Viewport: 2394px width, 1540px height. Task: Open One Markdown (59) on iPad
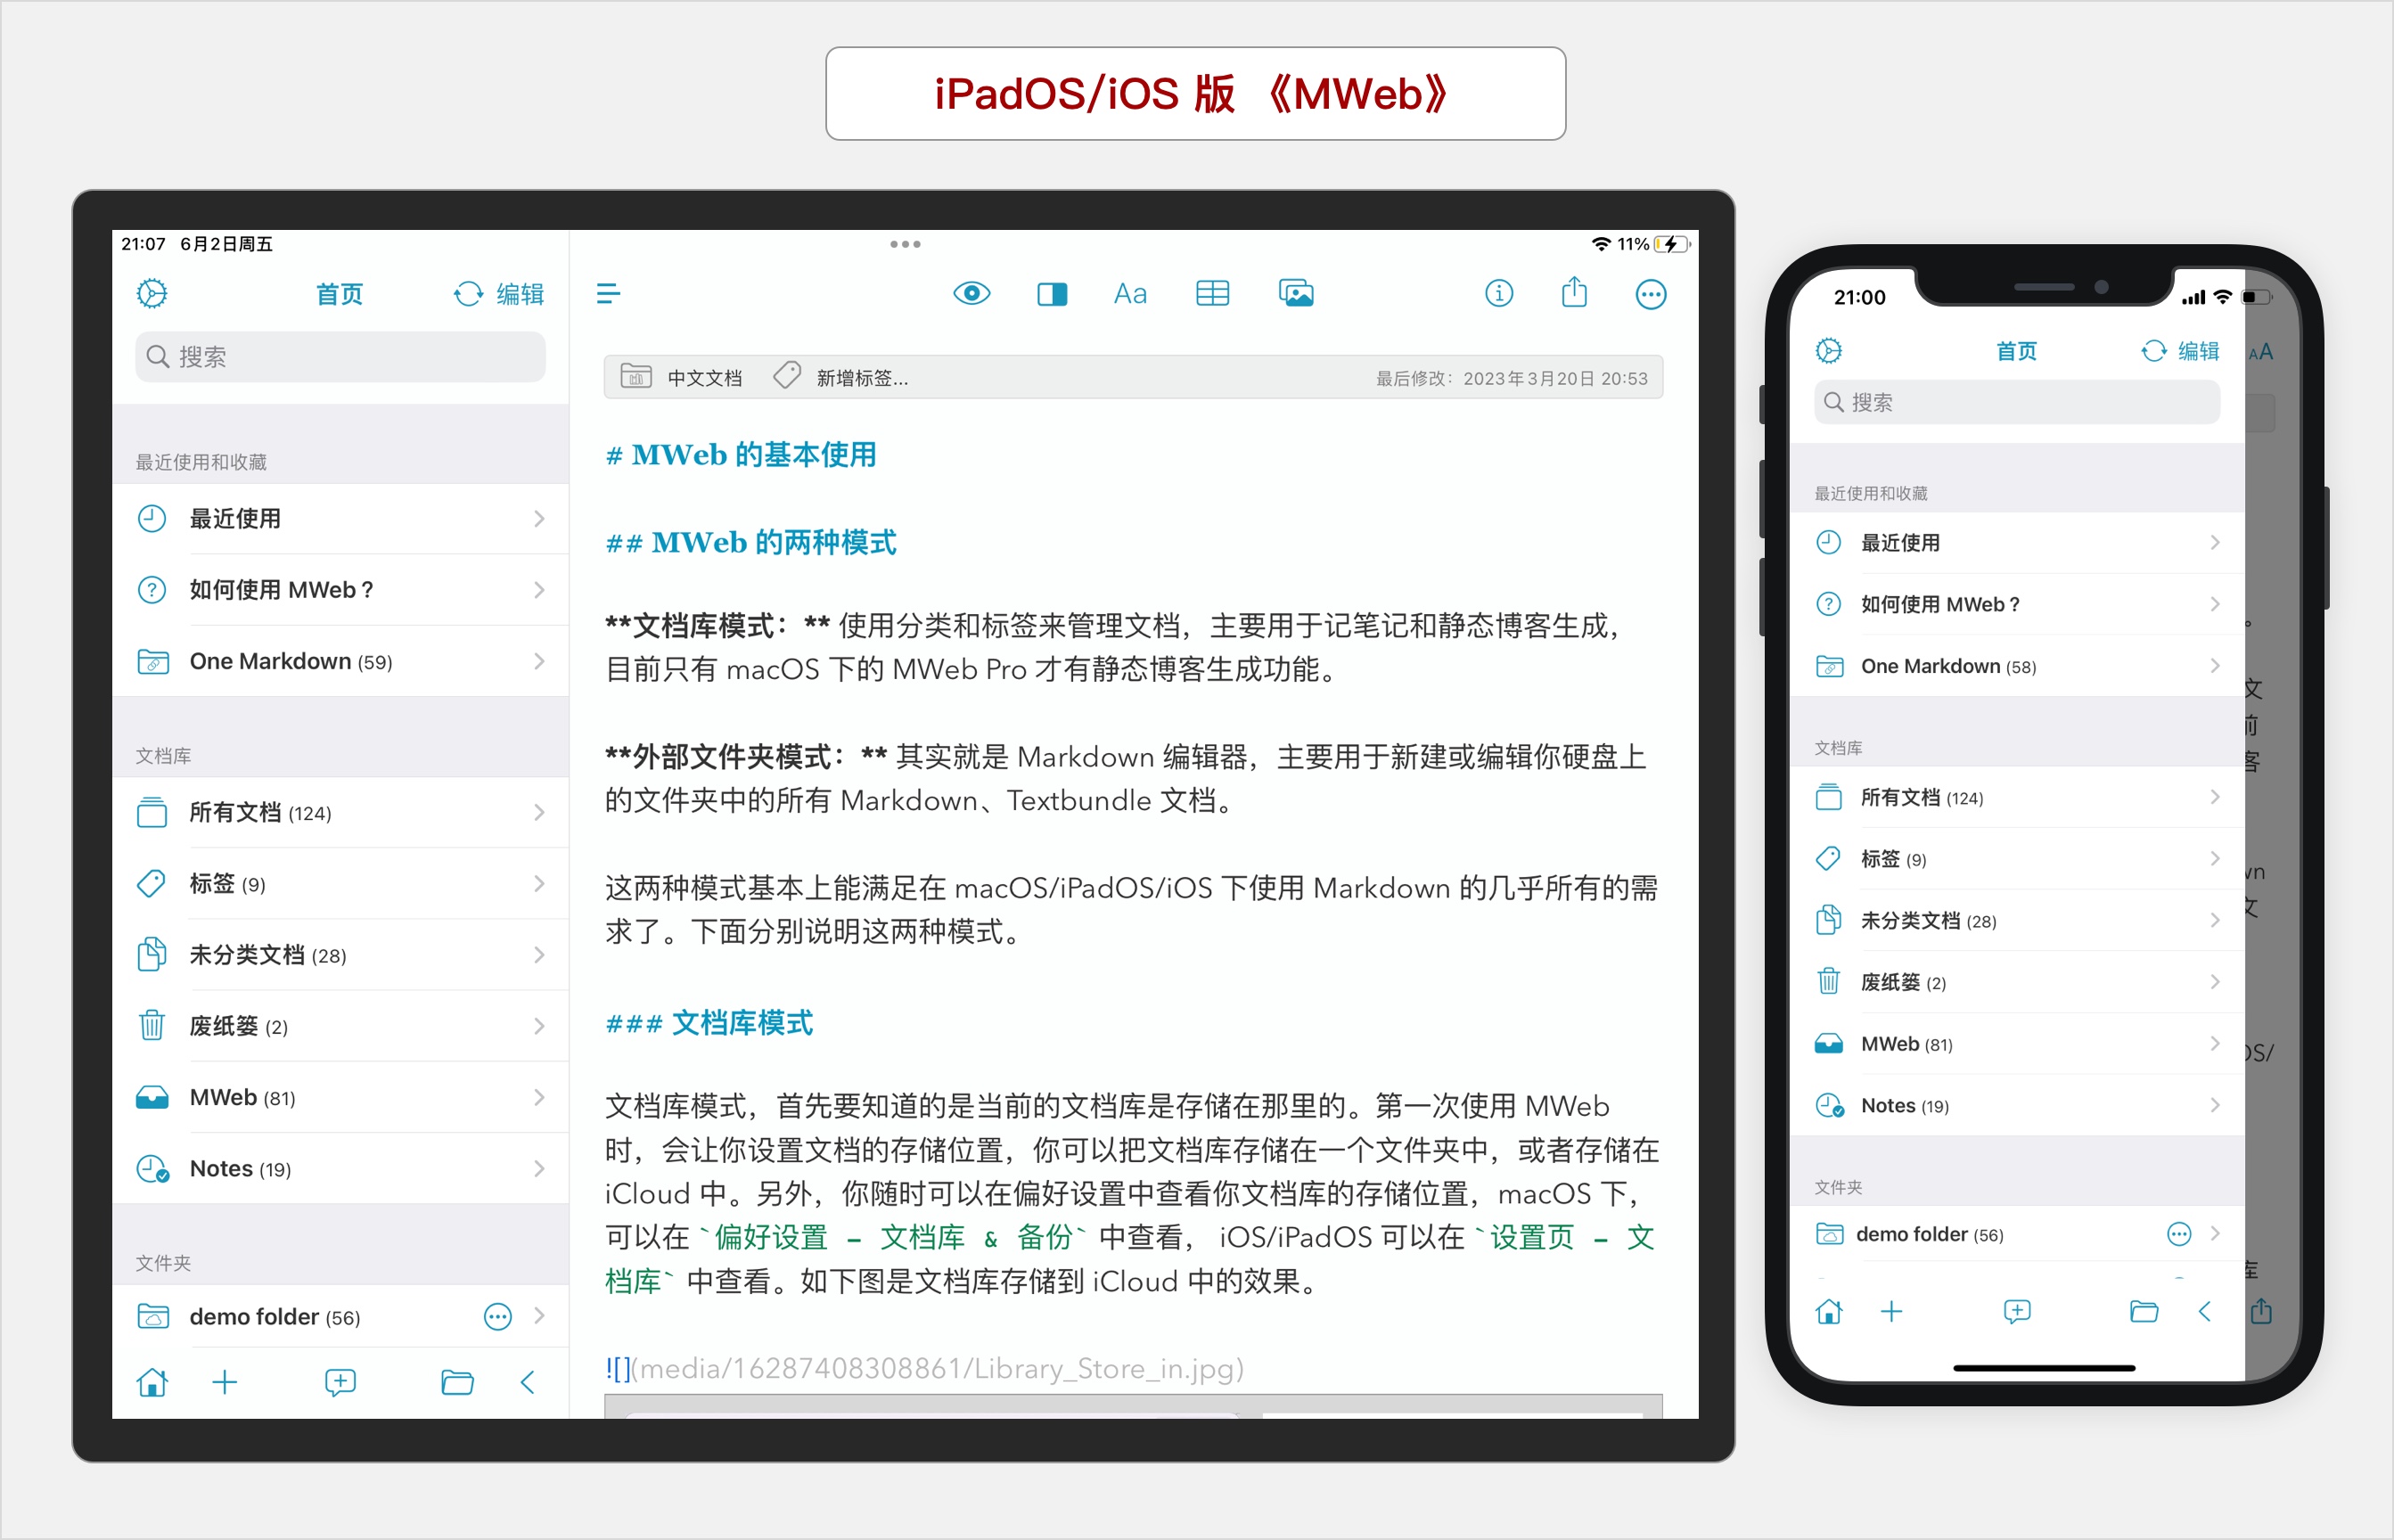coord(340,661)
